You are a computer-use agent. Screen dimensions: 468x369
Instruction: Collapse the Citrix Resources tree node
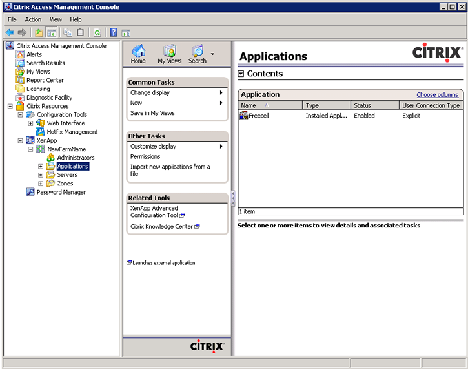pyautogui.click(x=10, y=106)
